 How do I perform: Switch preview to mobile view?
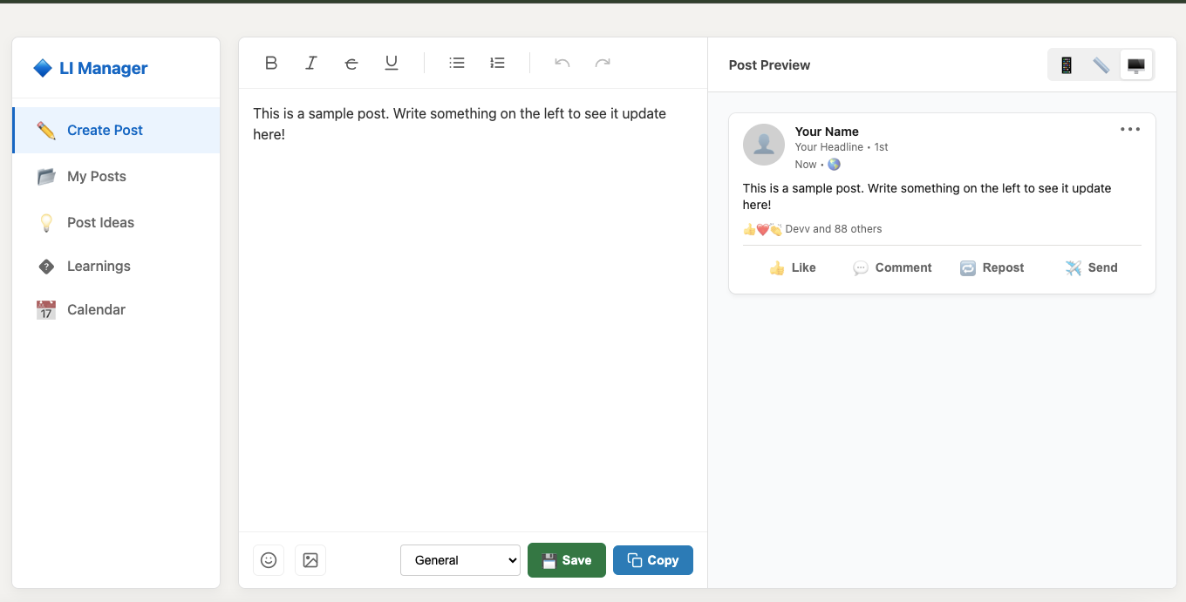[1066, 65]
